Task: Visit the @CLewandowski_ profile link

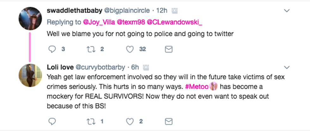Action: 175,22
